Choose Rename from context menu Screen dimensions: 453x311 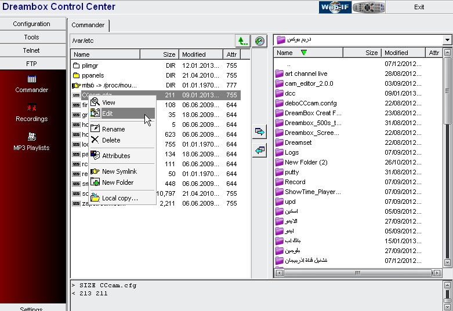(122, 129)
